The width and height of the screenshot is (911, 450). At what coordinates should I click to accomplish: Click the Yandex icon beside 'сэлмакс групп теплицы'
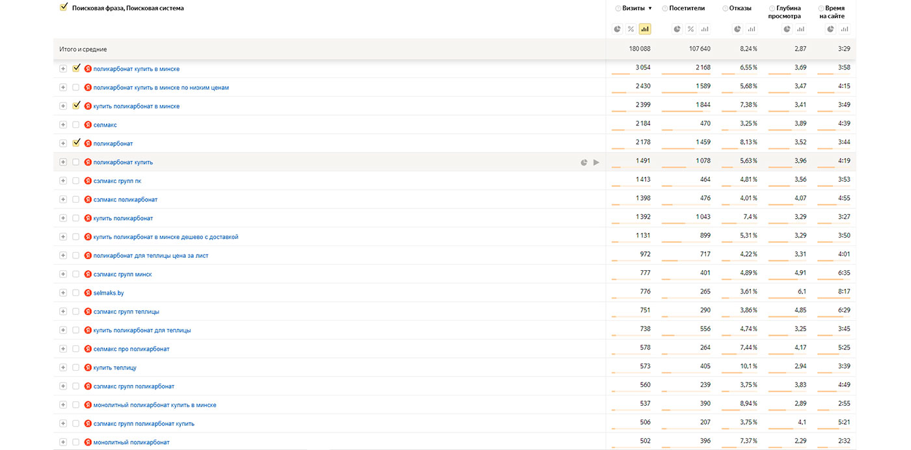[88, 312]
